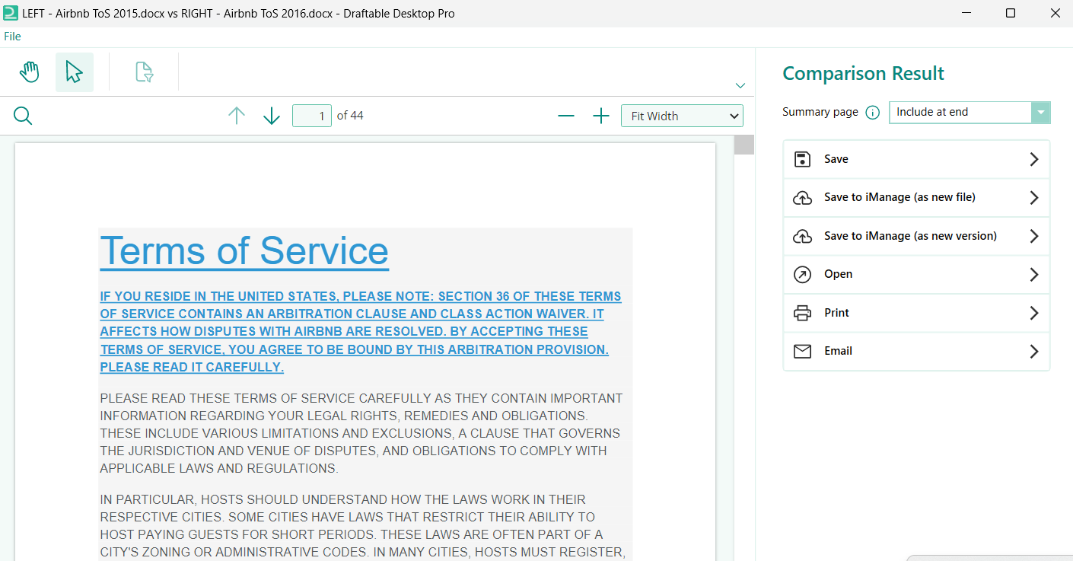Expand the toolbar collapse chevron
The height and width of the screenshot is (561, 1073).
[740, 85]
